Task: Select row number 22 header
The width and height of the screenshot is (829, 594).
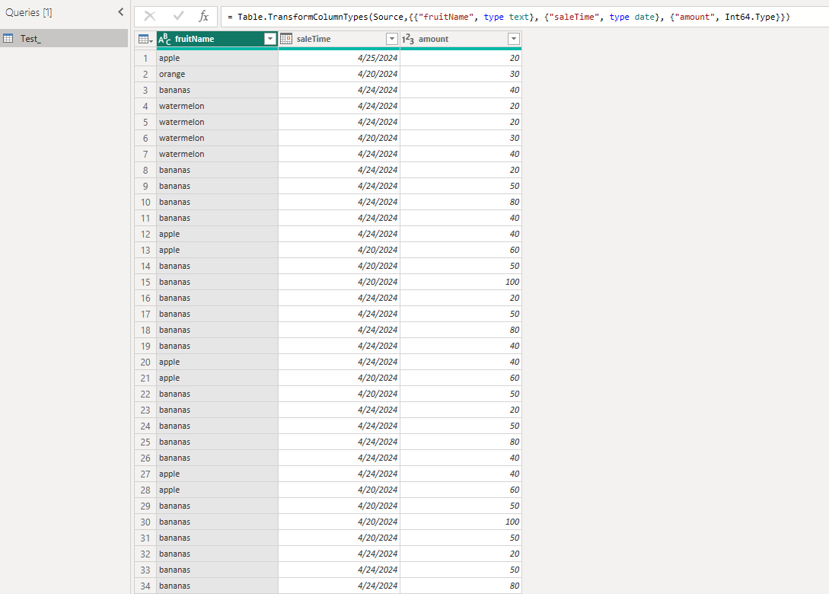Action: point(145,394)
